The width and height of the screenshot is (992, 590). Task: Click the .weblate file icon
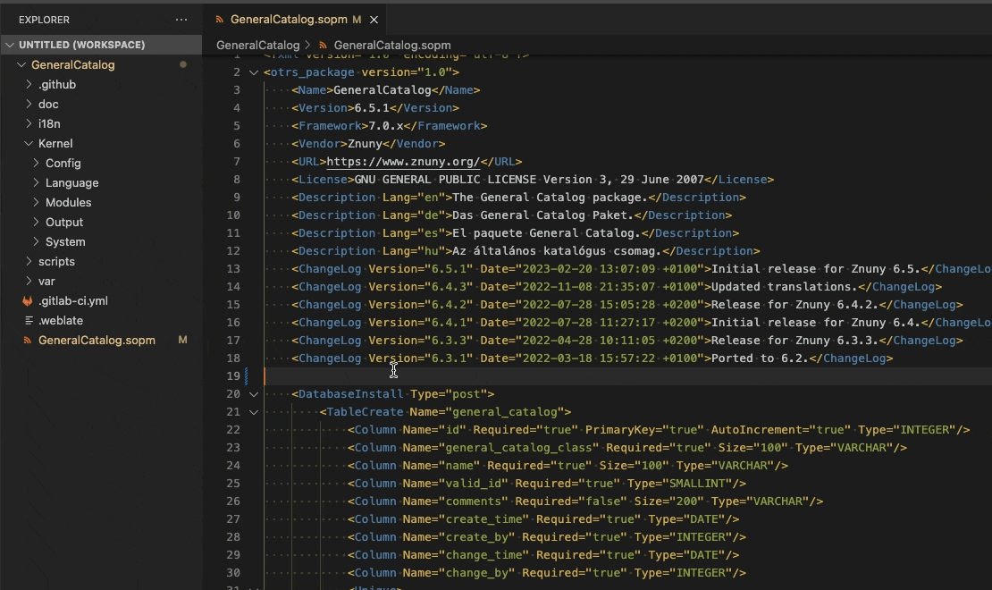[x=28, y=321]
